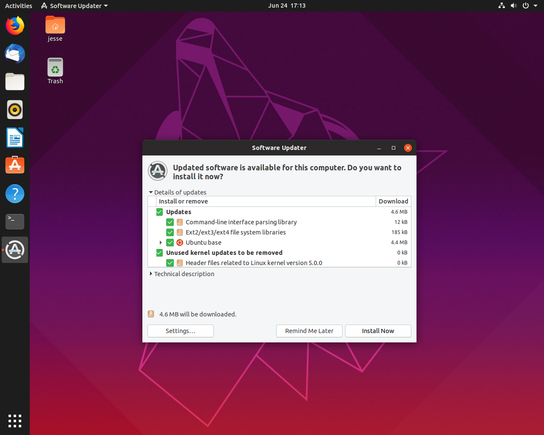
Task: Click the '4.6 MB will be downloaded.' text
Action: (x=198, y=314)
